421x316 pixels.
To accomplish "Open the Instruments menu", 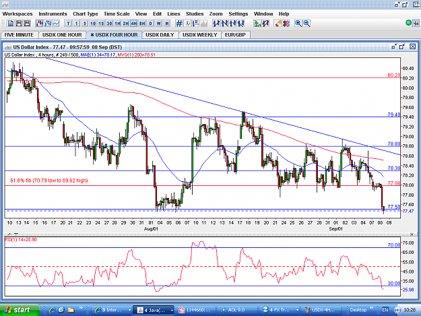I will click(x=53, y=14).
